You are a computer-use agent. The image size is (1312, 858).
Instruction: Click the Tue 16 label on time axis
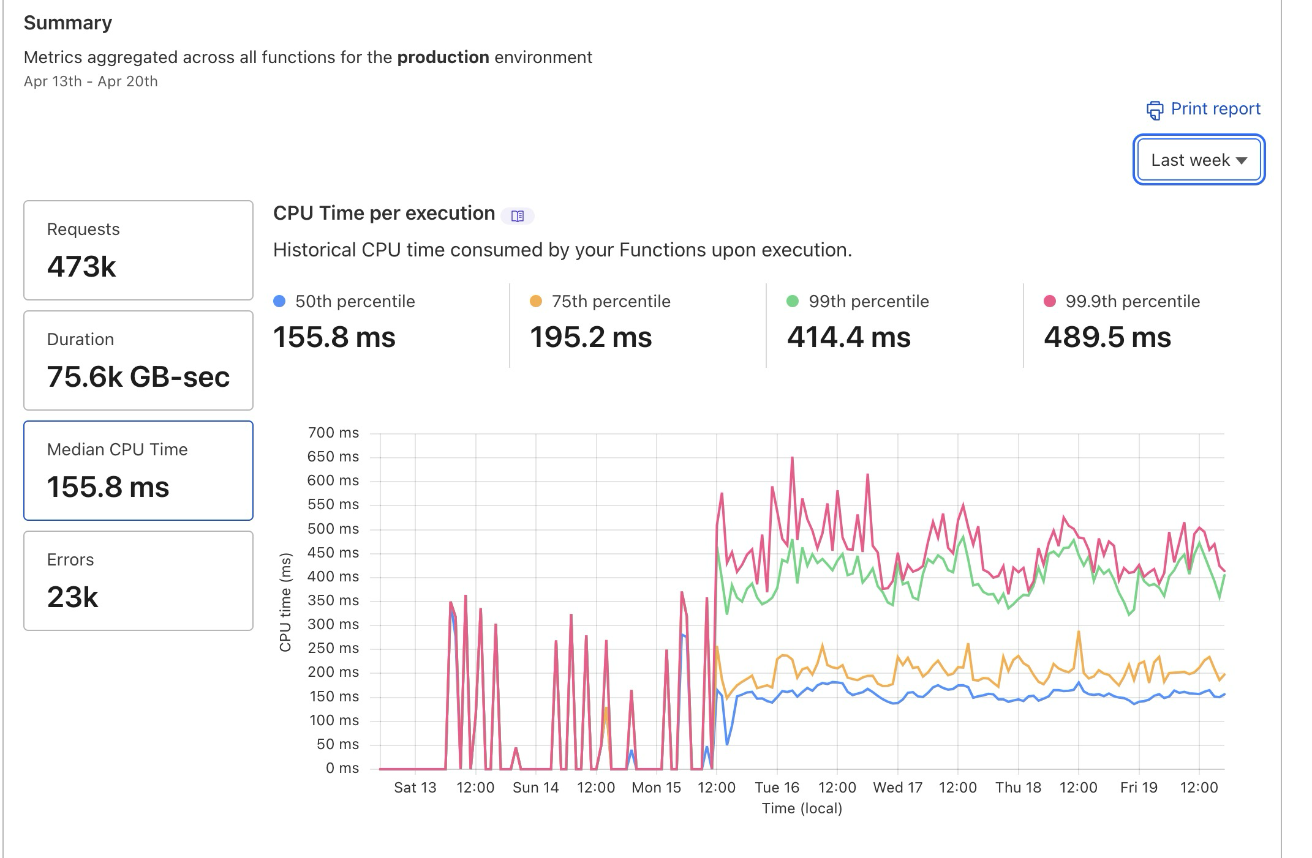pos(777,788)
